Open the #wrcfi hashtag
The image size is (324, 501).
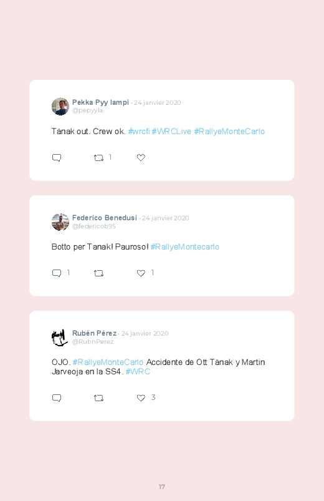139,131
